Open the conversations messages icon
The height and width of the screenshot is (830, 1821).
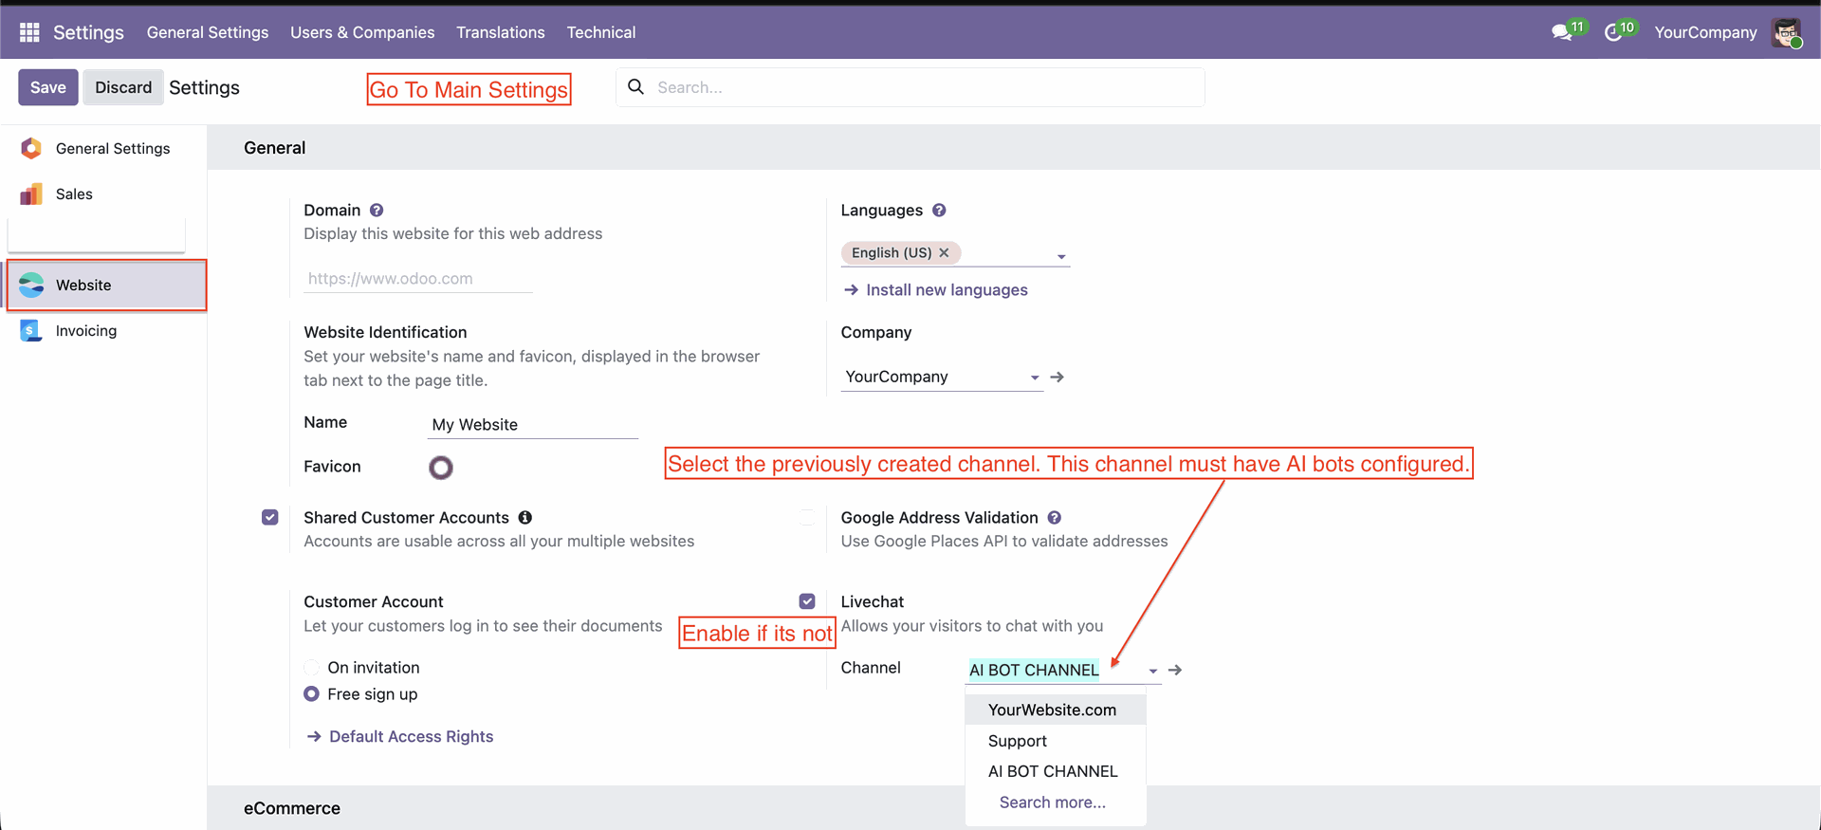[x=1561, y=33]
